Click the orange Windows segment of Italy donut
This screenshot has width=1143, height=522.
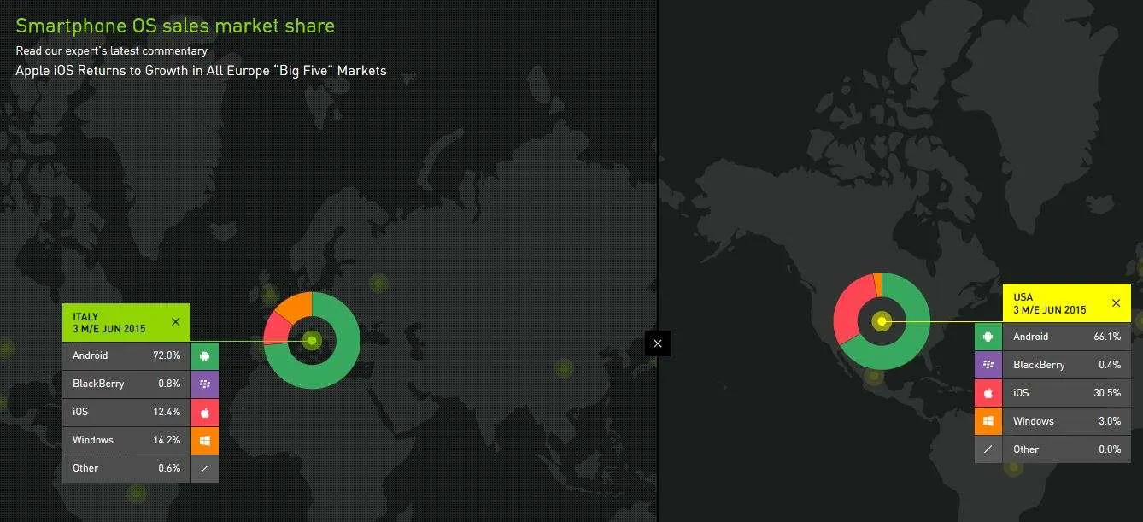(297, 307)
